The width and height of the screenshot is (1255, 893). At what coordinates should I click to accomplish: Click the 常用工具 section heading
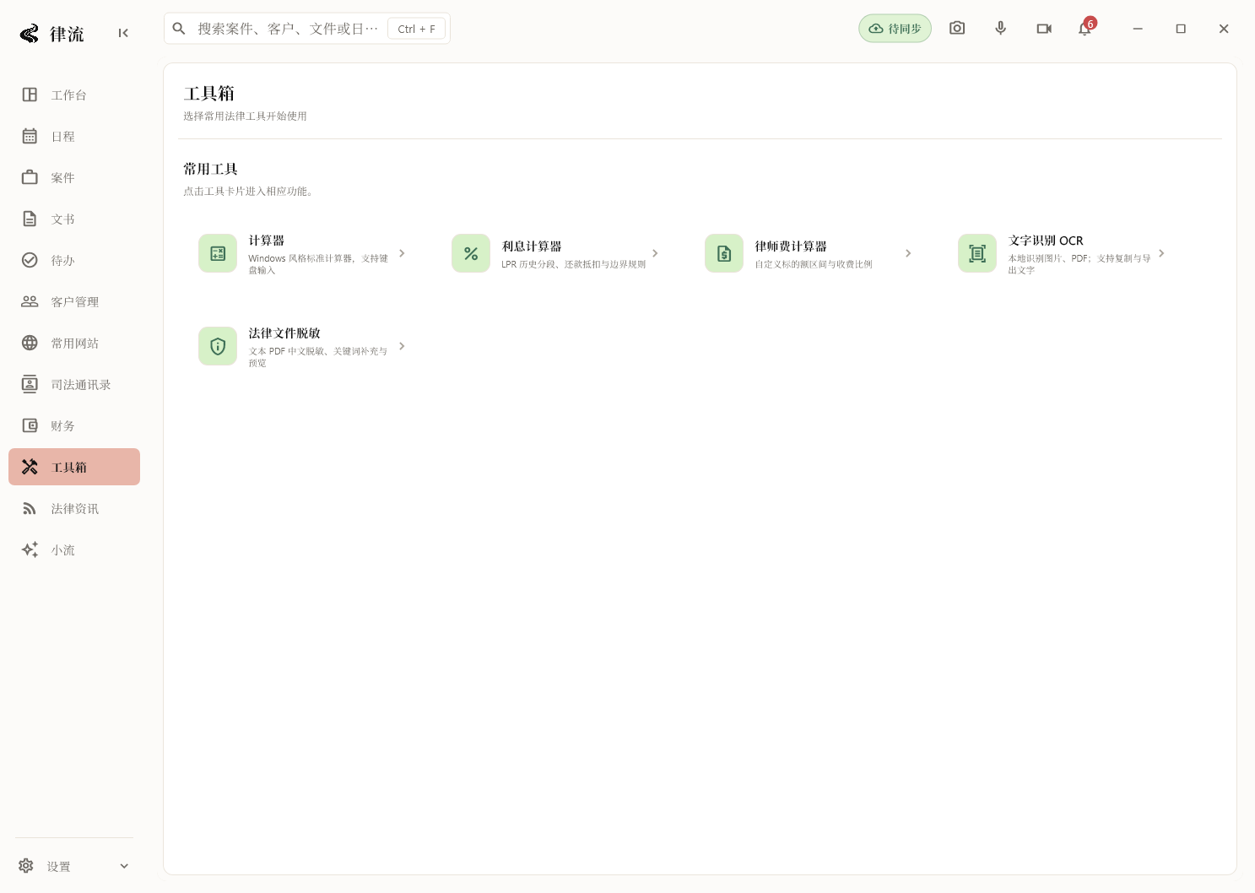[211, 169]
